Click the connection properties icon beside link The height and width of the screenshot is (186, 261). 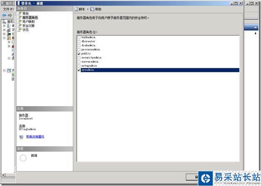click(x=21, y=137)
